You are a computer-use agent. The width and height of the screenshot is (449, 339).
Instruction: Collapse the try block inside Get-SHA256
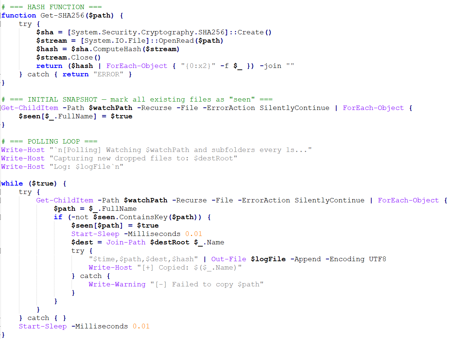[x=1, y=24]
